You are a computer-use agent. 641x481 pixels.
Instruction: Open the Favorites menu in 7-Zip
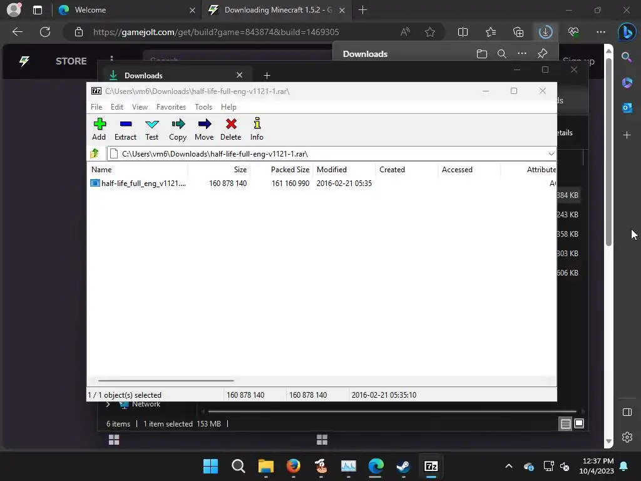[171, 106]
